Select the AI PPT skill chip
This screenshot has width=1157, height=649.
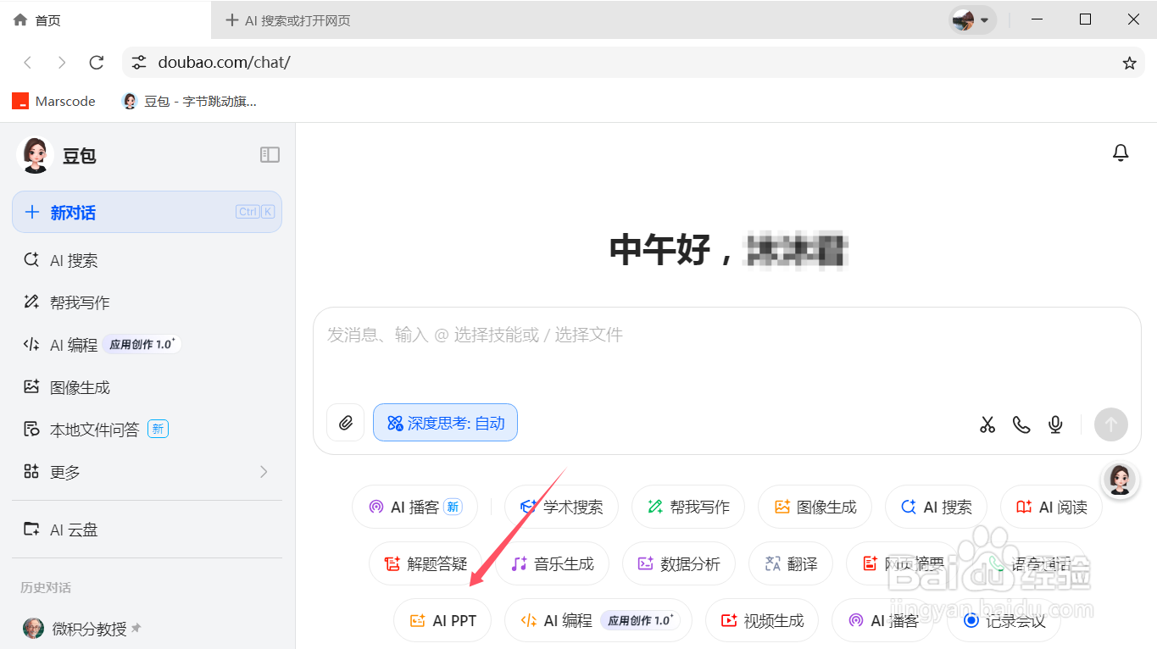click(x=442, y=620)
